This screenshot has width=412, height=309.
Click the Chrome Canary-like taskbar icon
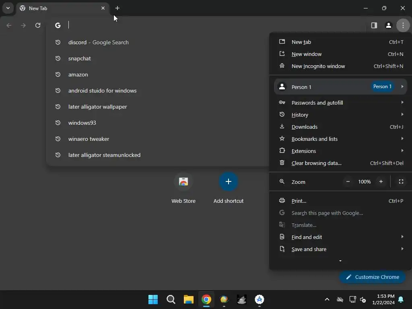click(x=224, y=299)
